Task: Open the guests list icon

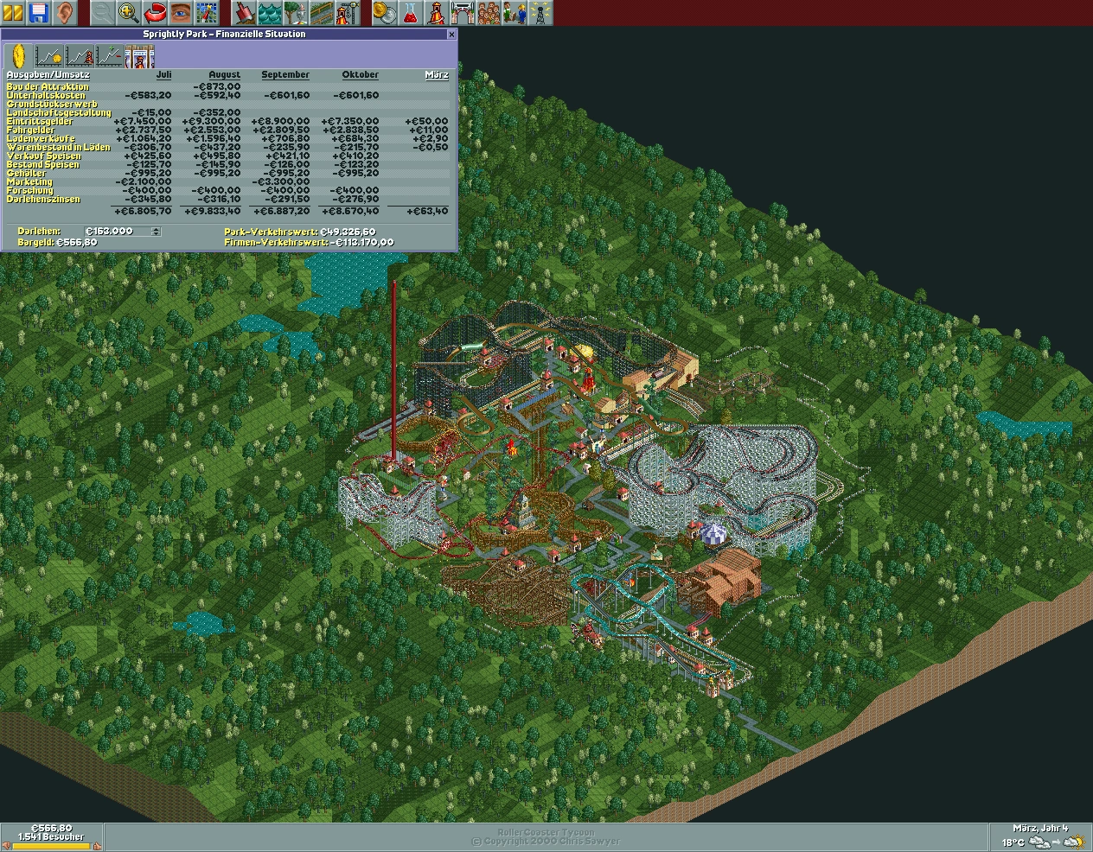Action: [x=489, y=13]
